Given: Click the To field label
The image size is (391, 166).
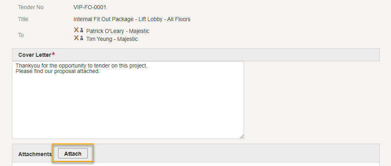Looking at the screenshot, I should [21, 35].
